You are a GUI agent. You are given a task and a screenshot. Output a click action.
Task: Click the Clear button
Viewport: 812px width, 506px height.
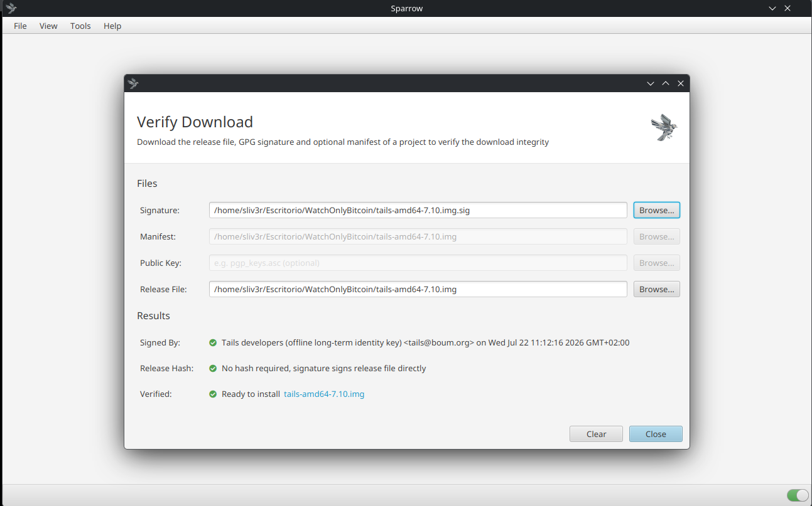coord(596,434)
